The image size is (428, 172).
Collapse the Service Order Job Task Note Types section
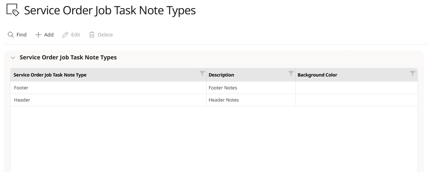(x=13, y=58)
